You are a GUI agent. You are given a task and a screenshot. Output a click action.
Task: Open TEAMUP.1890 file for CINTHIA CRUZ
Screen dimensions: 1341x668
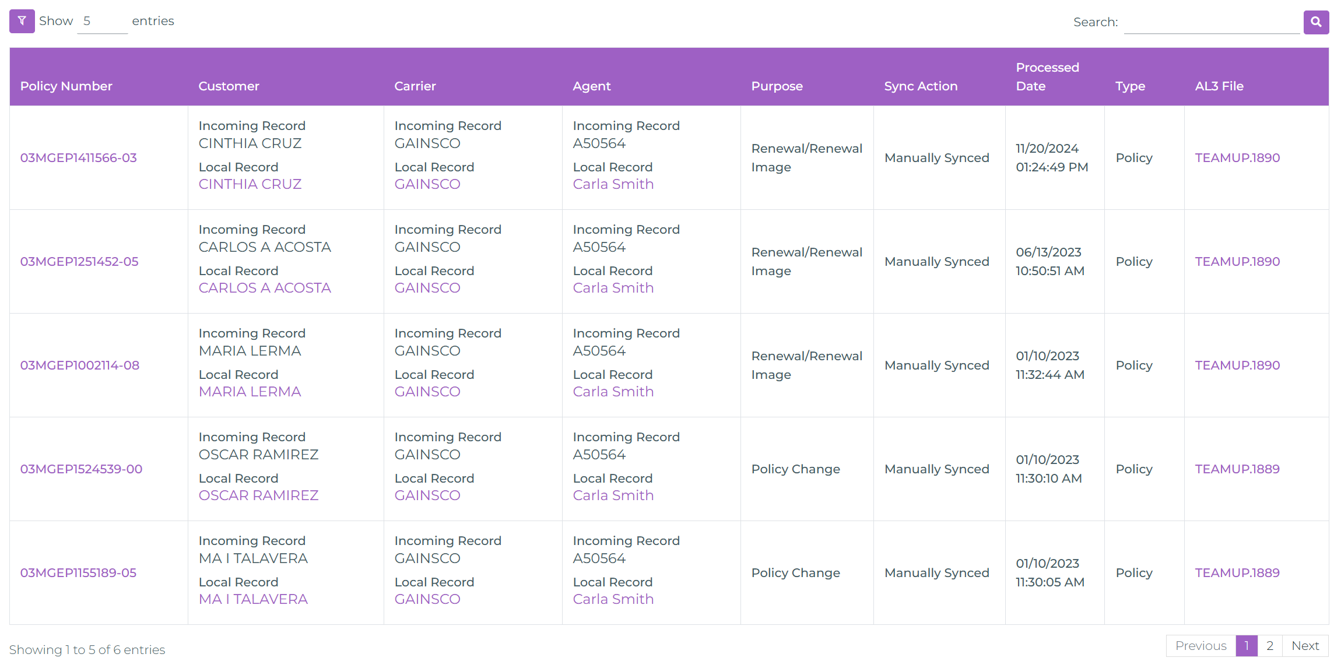1237,158
